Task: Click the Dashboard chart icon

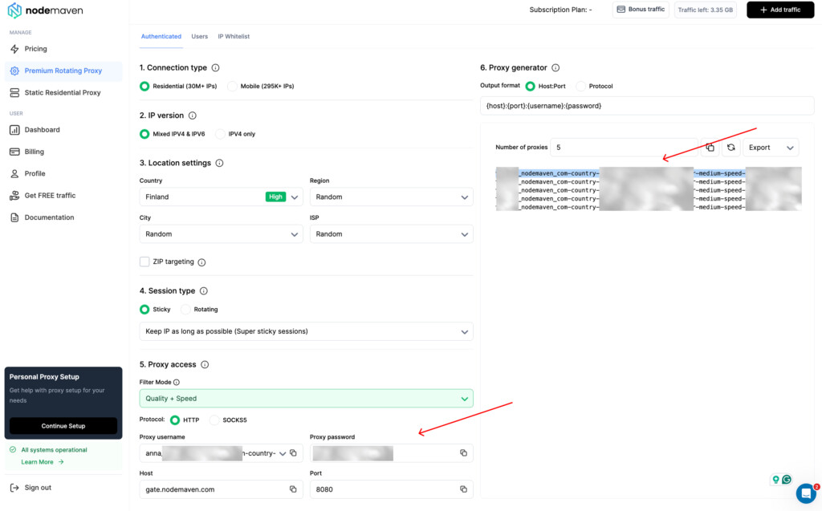Action: pyautogui.click(x=14, y=130)
